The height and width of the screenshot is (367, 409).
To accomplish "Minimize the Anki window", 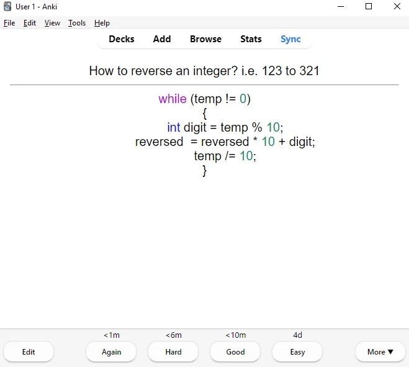I will click(341, 7).
